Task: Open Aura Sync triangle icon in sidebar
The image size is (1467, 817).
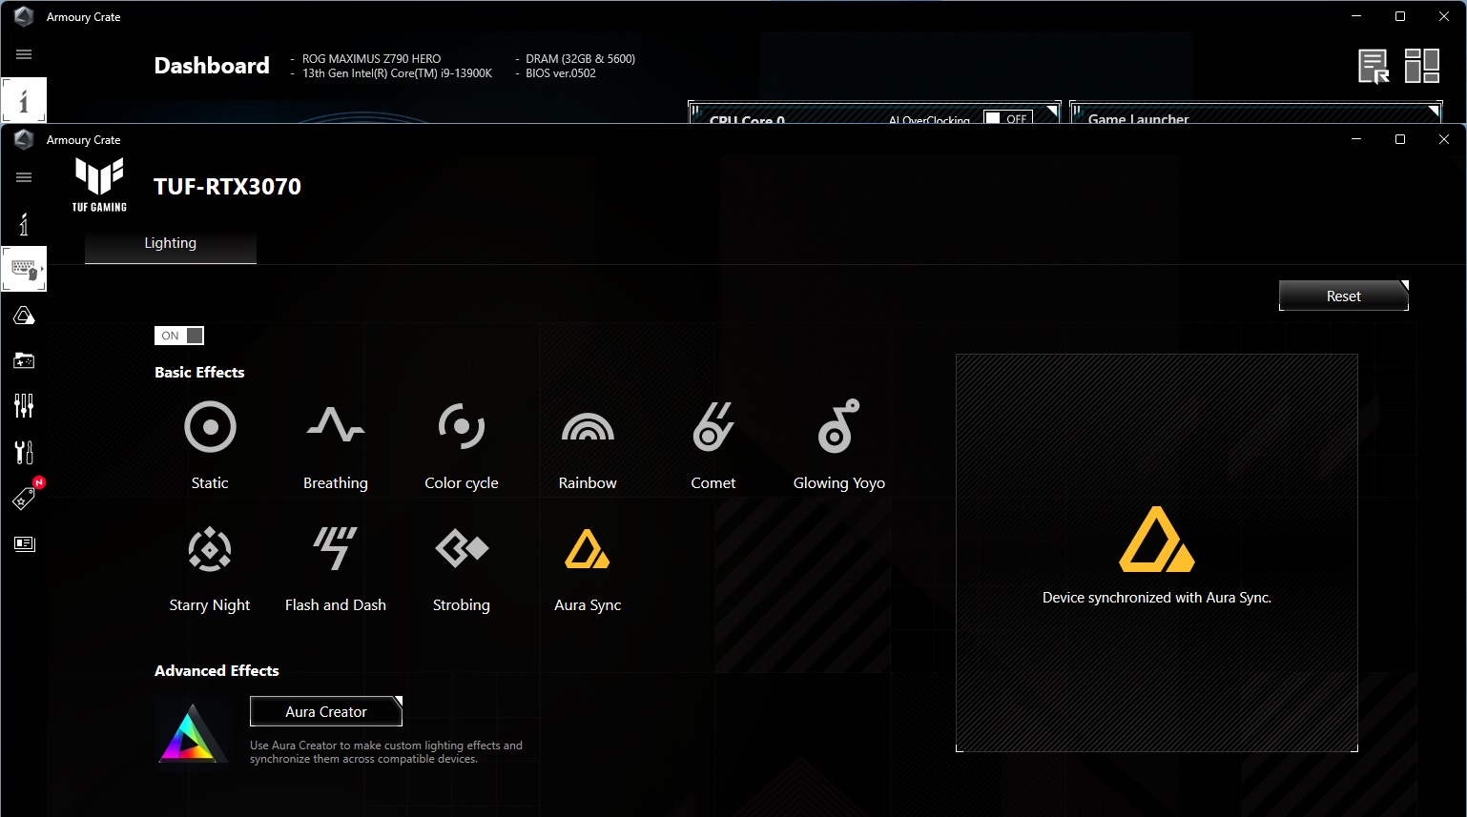Action: pos(24,316)
